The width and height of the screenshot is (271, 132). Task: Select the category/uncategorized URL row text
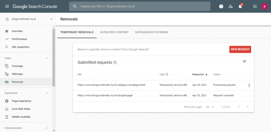click(112, 85)
